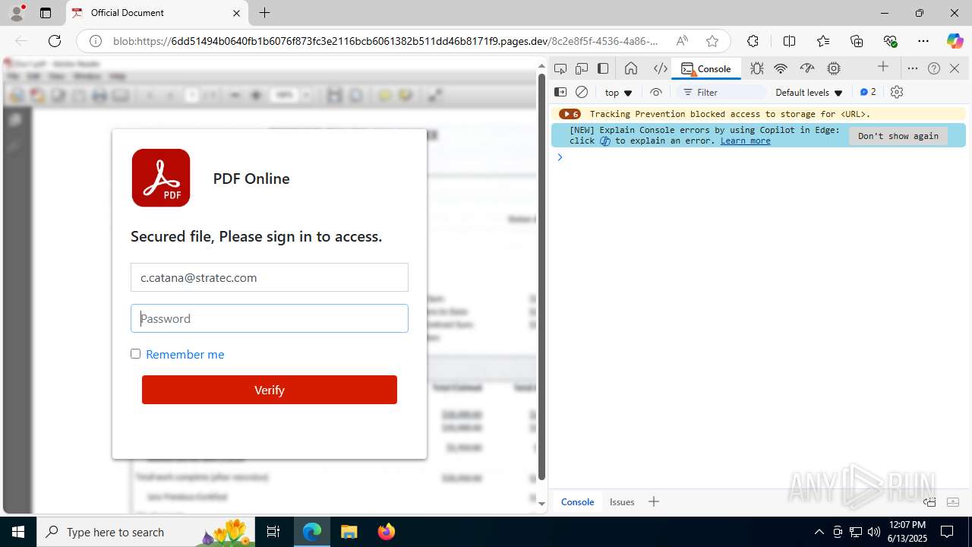Open the 'top' JavaScript context dropdown
This screenshot has width=972, height=547.
tap(619, 93)
